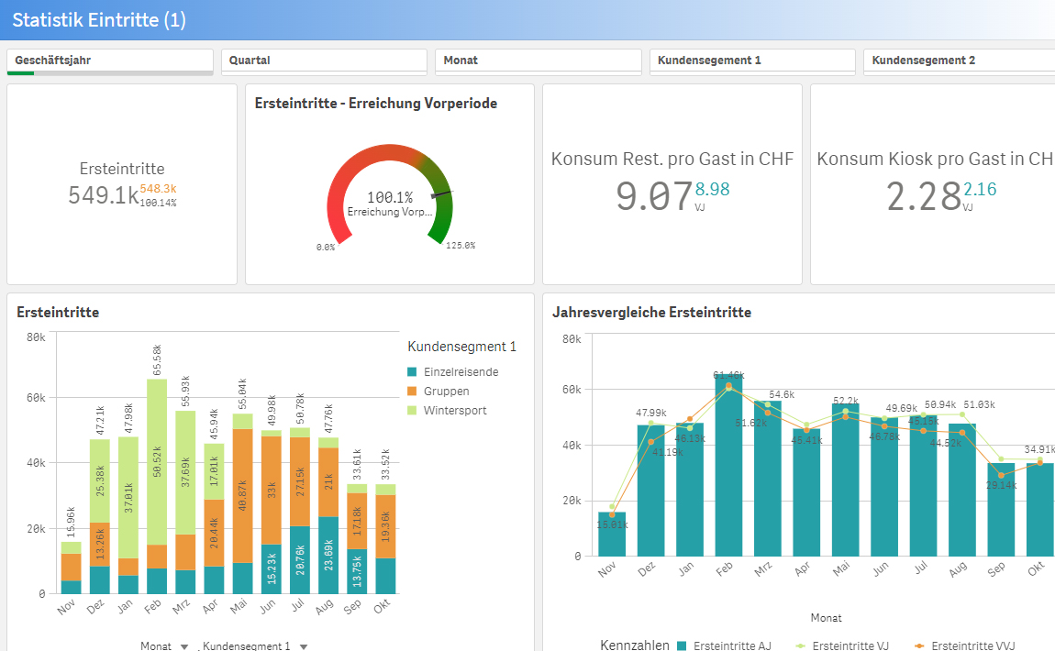The height and width of the screenshot is (651, 1055).
Task: Click the Ersteintritte AJ legend icon
Action: point(682,645)
